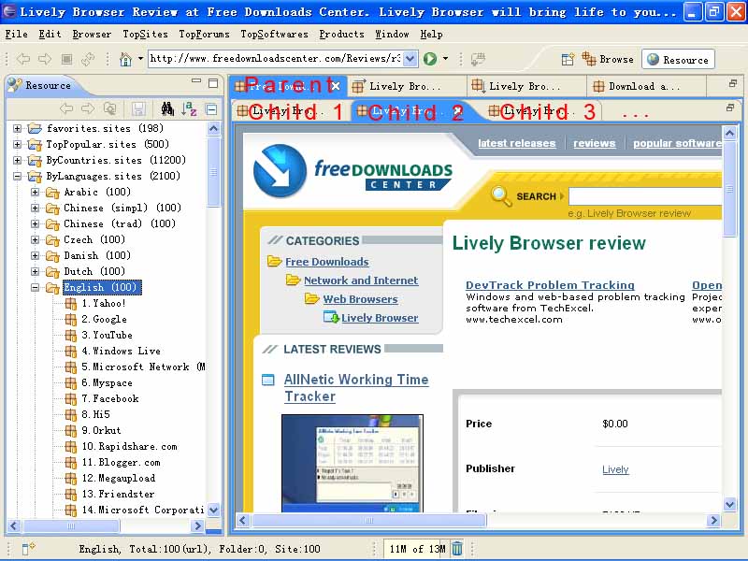Viewport: 748px width, 561px height.
Task: Click the back arrow in the Resource panel toolbar
Action: point(66,108)
